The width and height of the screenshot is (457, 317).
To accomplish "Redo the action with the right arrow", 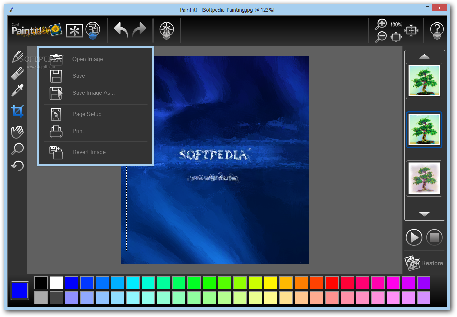I will 139,30.
